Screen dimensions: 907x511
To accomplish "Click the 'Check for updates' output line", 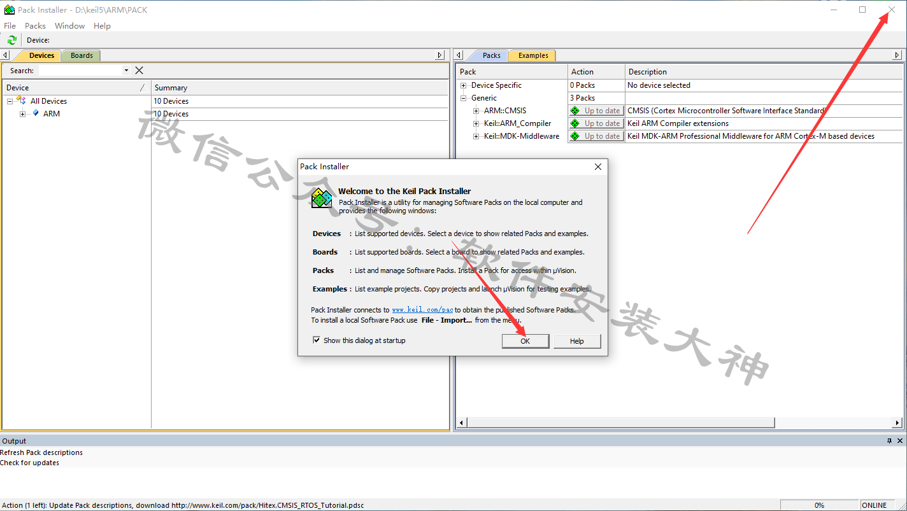I will (29, 463).
